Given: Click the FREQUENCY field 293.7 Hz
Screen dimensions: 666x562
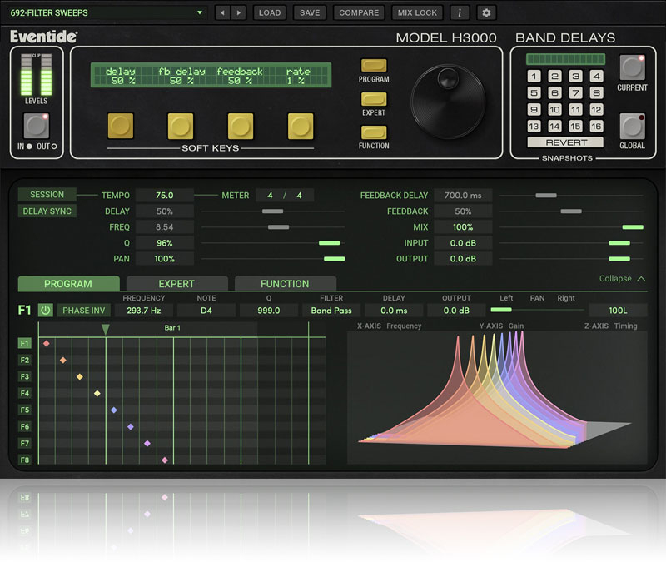Looking at the screenshot, I should [x=143, y=311].
